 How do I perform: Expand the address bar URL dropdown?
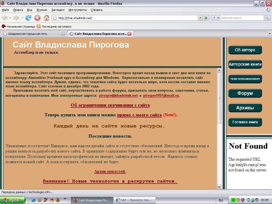coord(200,18)
